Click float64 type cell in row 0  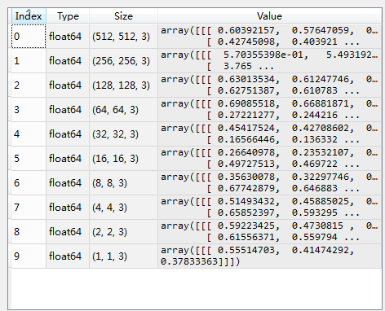click(x=68, y=36)
